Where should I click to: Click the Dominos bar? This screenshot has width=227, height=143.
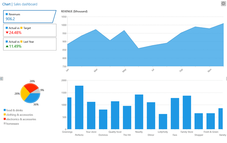tap(103, 119)
